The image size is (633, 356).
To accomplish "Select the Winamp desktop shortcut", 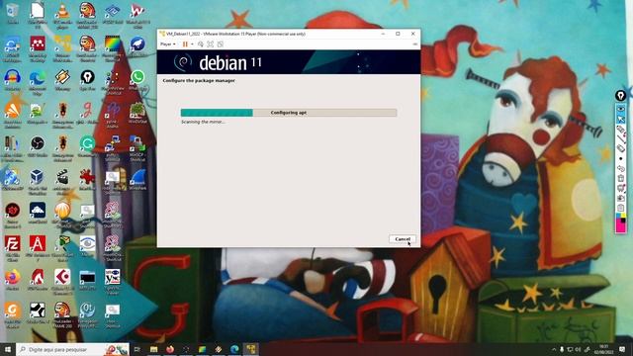I will [62, 80].
